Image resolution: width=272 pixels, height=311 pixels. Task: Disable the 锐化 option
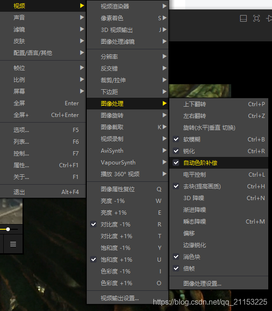(176, 151)
